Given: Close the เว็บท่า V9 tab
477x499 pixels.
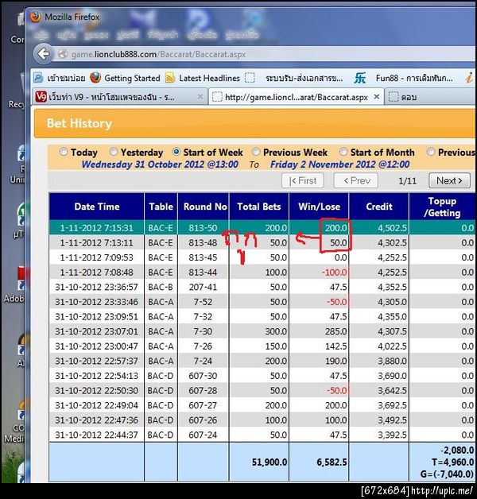Looking at the screenshot, I should click(x=200, y=96).
